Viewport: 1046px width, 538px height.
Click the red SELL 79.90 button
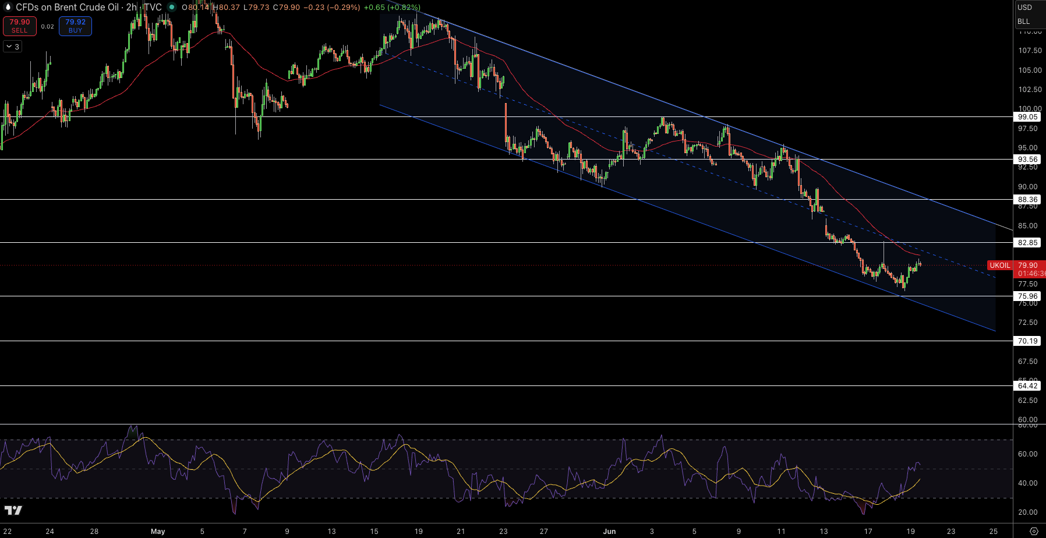tap(19, 26)
